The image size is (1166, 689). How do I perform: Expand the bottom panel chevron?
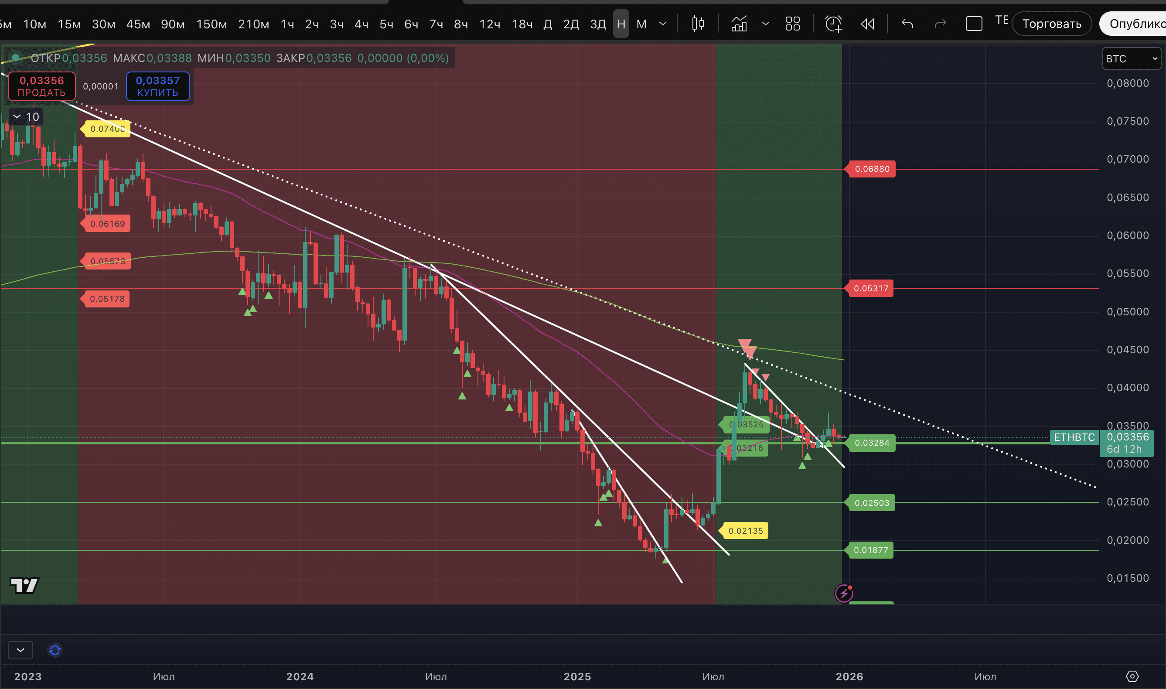tap(20, 650)
